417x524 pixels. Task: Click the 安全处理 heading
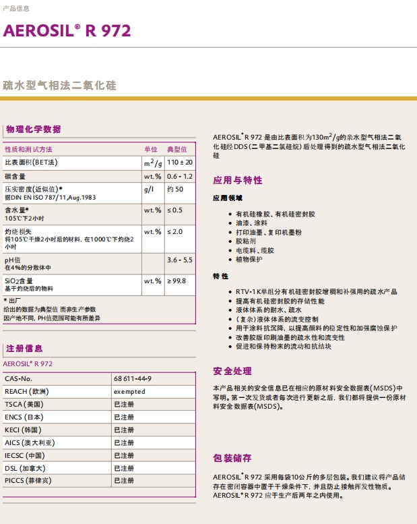(232, 371)
